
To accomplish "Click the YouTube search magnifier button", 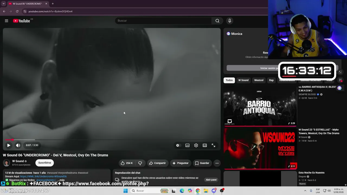I will (217, 21).
